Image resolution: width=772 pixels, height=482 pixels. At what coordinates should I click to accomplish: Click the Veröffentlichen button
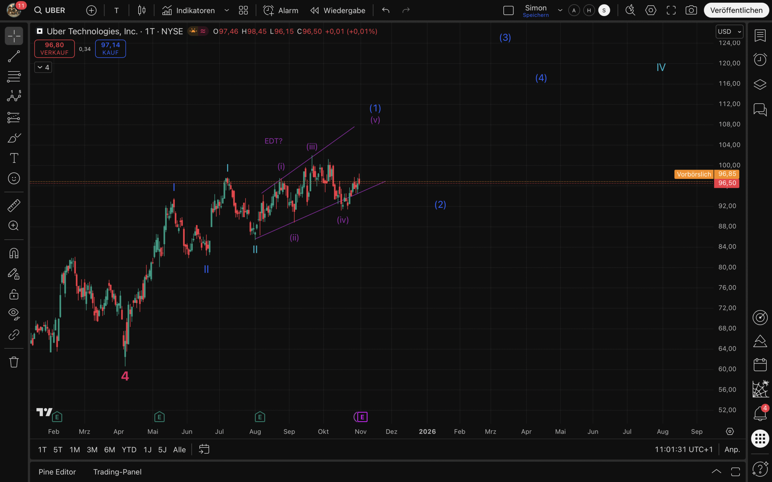pos(736,10)
